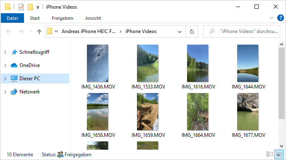The height and width of the screenshot is (160, 286).
Task: Click the IMG_1659.MOV file name label
Action: [x=148, y=135]
